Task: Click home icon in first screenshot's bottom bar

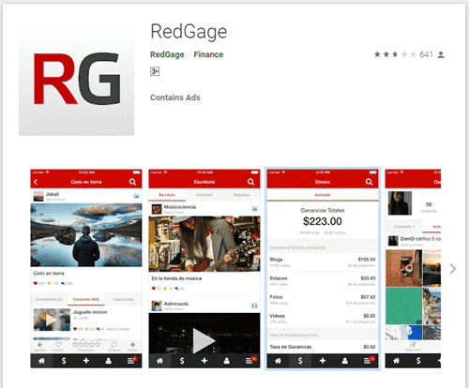Action: tap(41, 361)
